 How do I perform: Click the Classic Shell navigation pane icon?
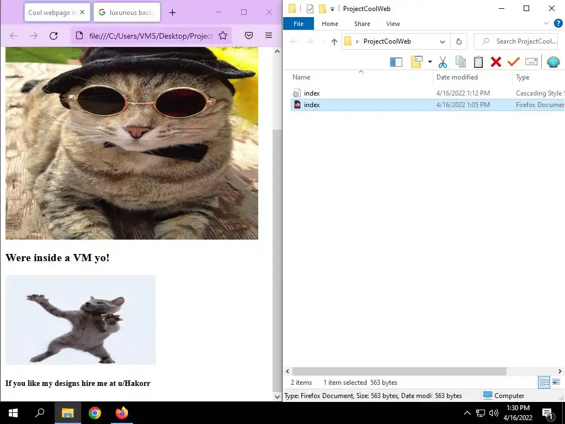point(396,62)
